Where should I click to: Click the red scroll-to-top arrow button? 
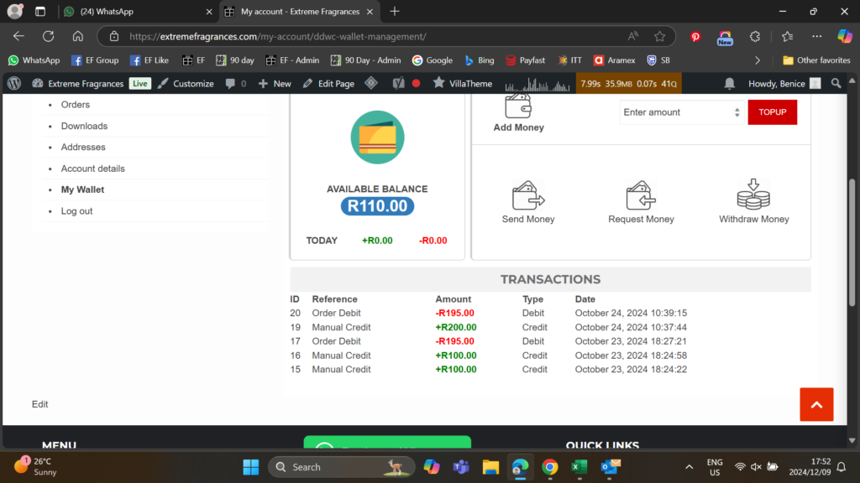click(816, 404)
